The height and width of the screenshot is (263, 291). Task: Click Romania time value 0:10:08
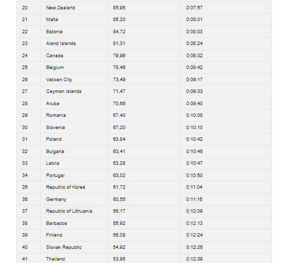coord(194,115)
